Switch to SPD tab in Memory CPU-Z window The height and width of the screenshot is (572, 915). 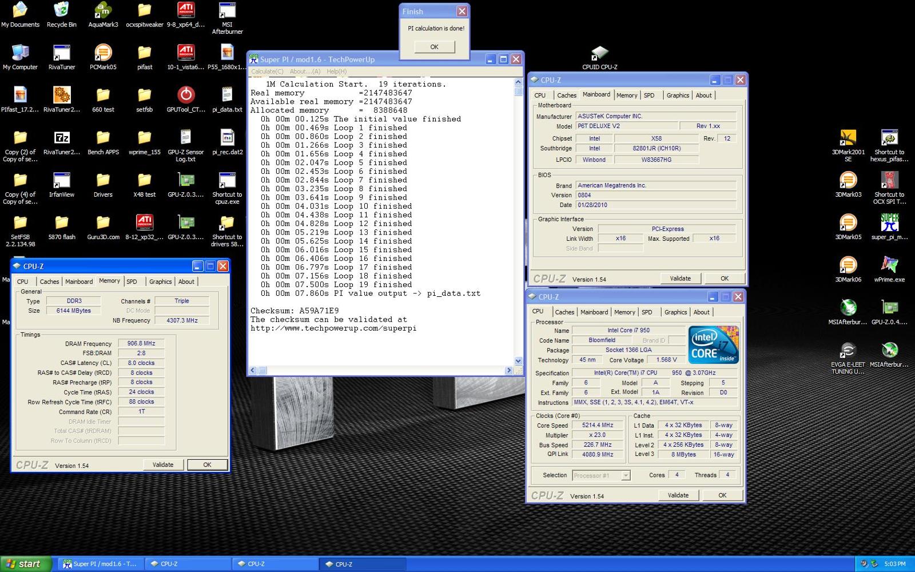pos(132,281)
